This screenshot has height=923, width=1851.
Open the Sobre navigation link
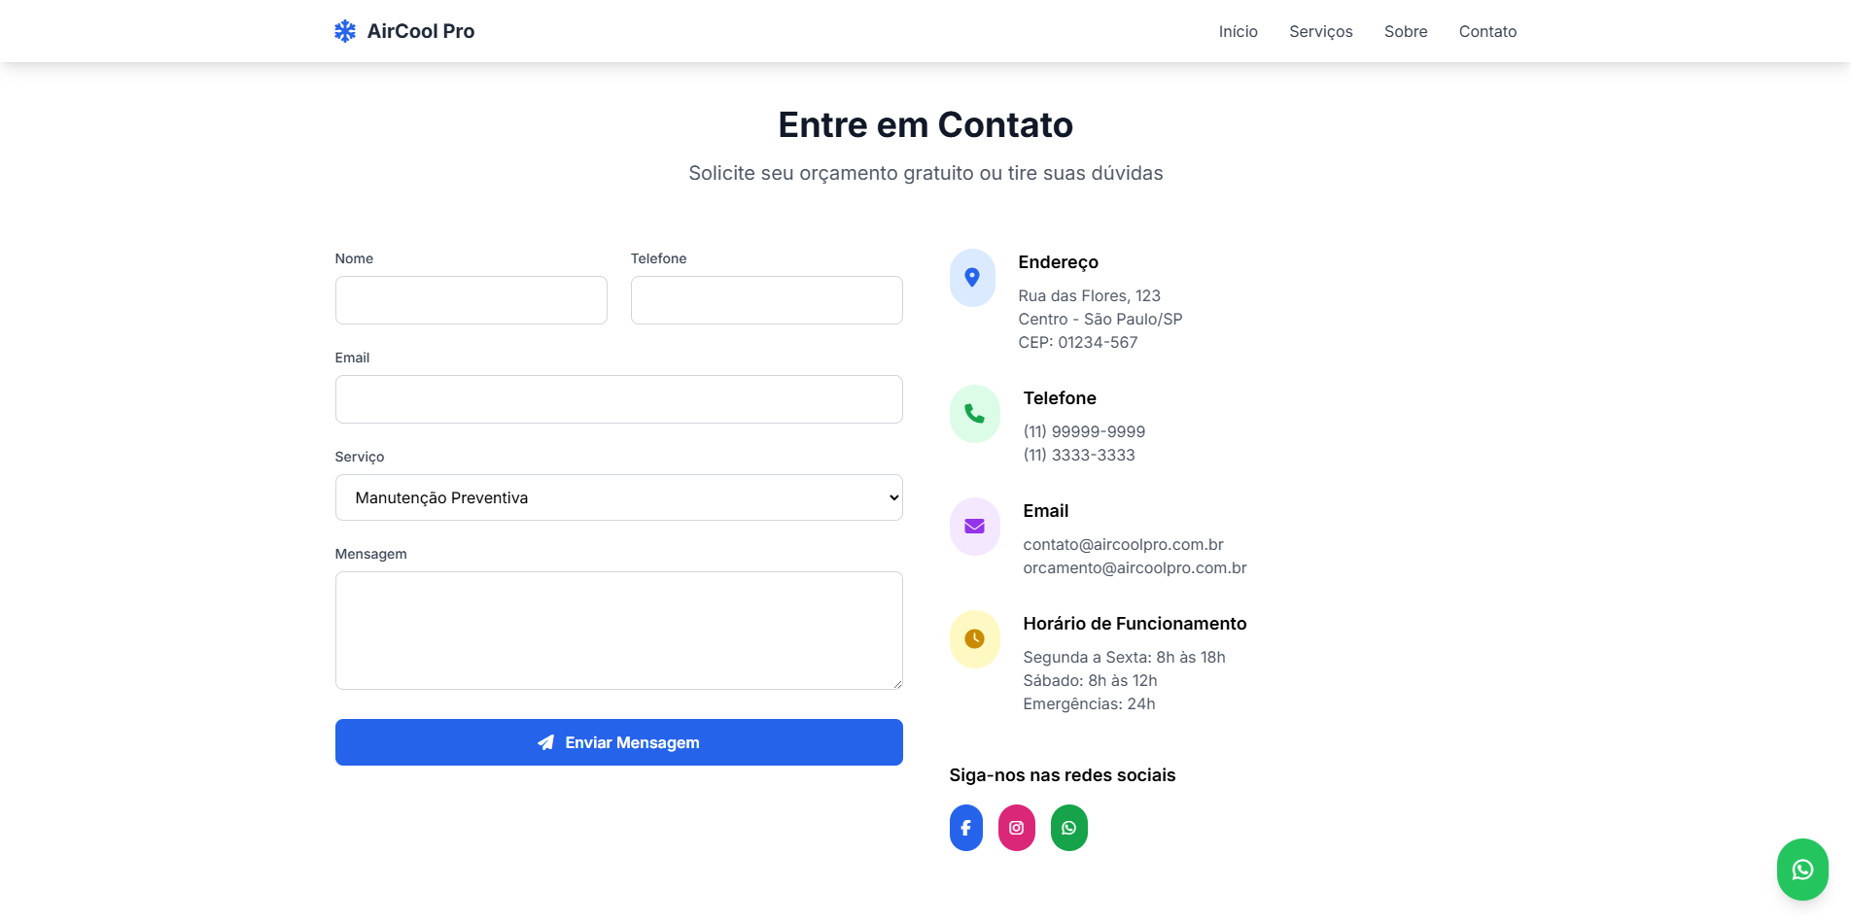coord(1406,31)
